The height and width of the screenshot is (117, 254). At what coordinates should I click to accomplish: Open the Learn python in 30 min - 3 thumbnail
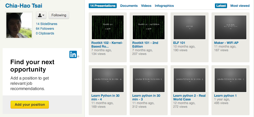click(x=149, y=80)
